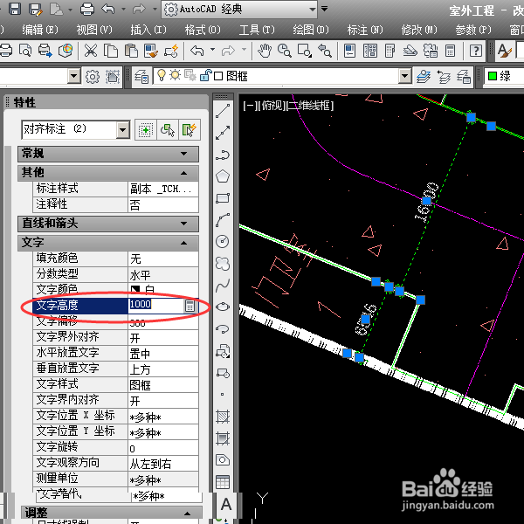Select the Spline draw tool
Viewport: 524px width, 524px height.
(223, 285)
